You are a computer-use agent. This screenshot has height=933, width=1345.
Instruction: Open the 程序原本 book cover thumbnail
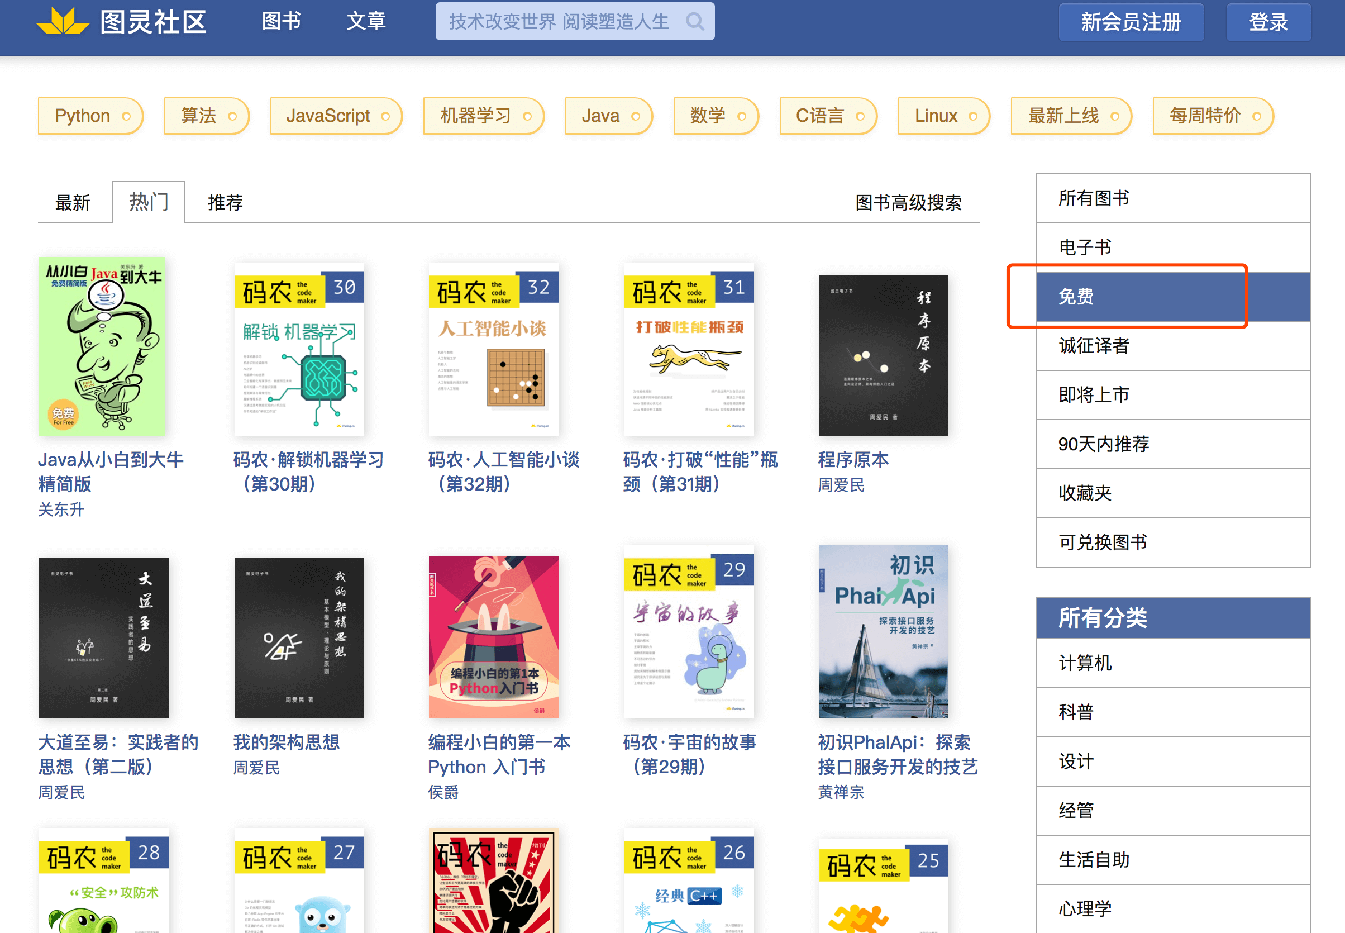point(883,355)
